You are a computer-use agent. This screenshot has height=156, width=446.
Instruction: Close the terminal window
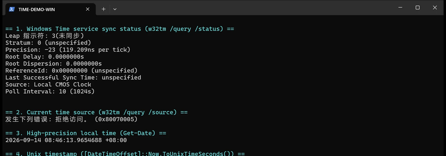pos(435,8)
